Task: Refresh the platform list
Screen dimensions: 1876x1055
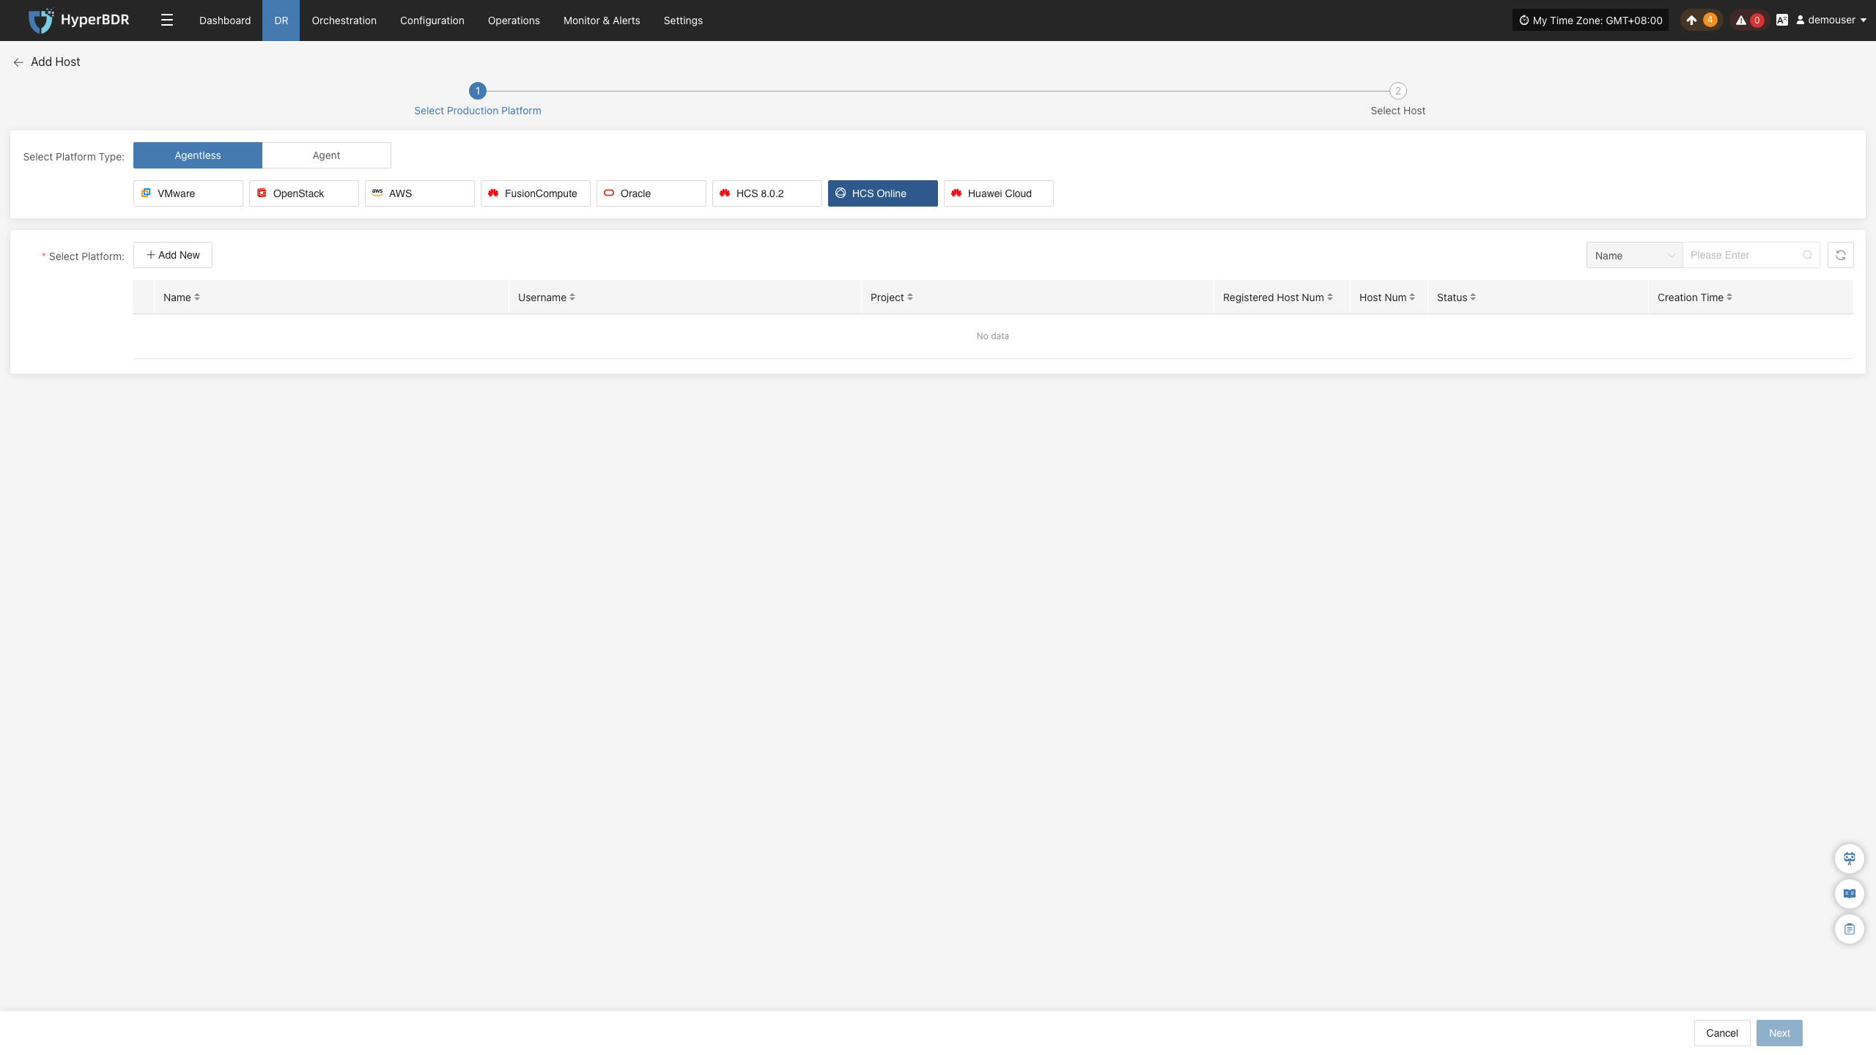Action: click(x=1840, y=255)
